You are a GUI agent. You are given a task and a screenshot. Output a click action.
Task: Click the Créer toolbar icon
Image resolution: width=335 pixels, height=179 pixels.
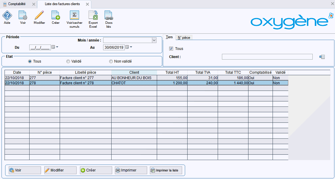pos(55,15)
